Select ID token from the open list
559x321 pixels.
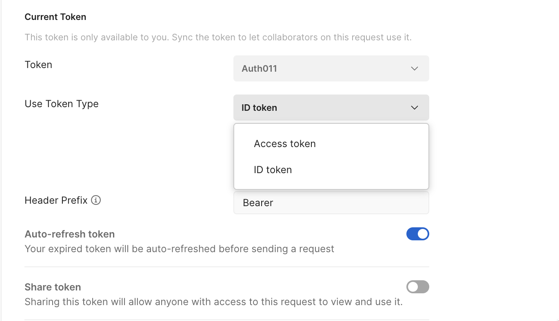[273, 169]
